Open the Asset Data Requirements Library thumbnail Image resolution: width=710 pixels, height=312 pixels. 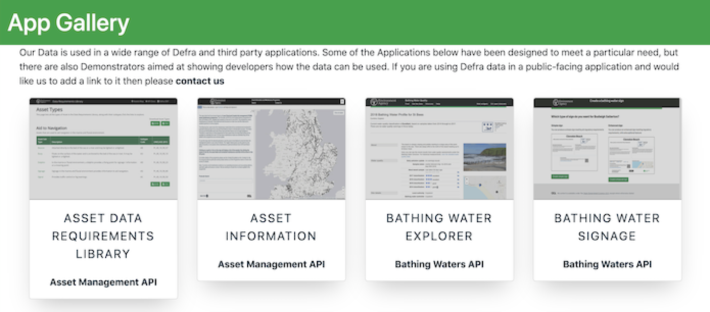click(x=103, y=148)
